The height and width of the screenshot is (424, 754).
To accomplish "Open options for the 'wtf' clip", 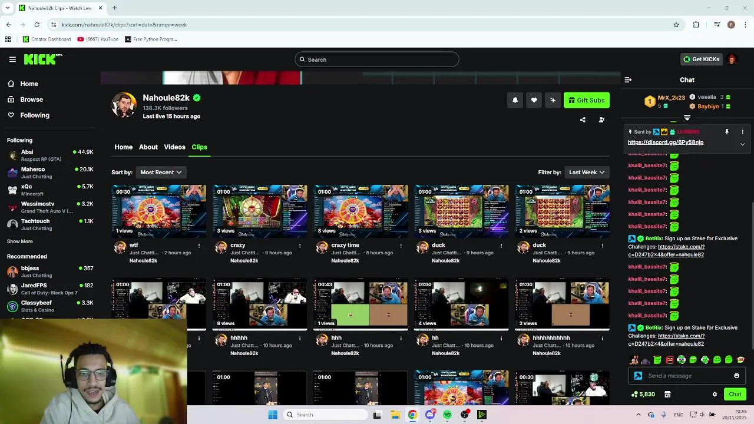I will (199, 246).
